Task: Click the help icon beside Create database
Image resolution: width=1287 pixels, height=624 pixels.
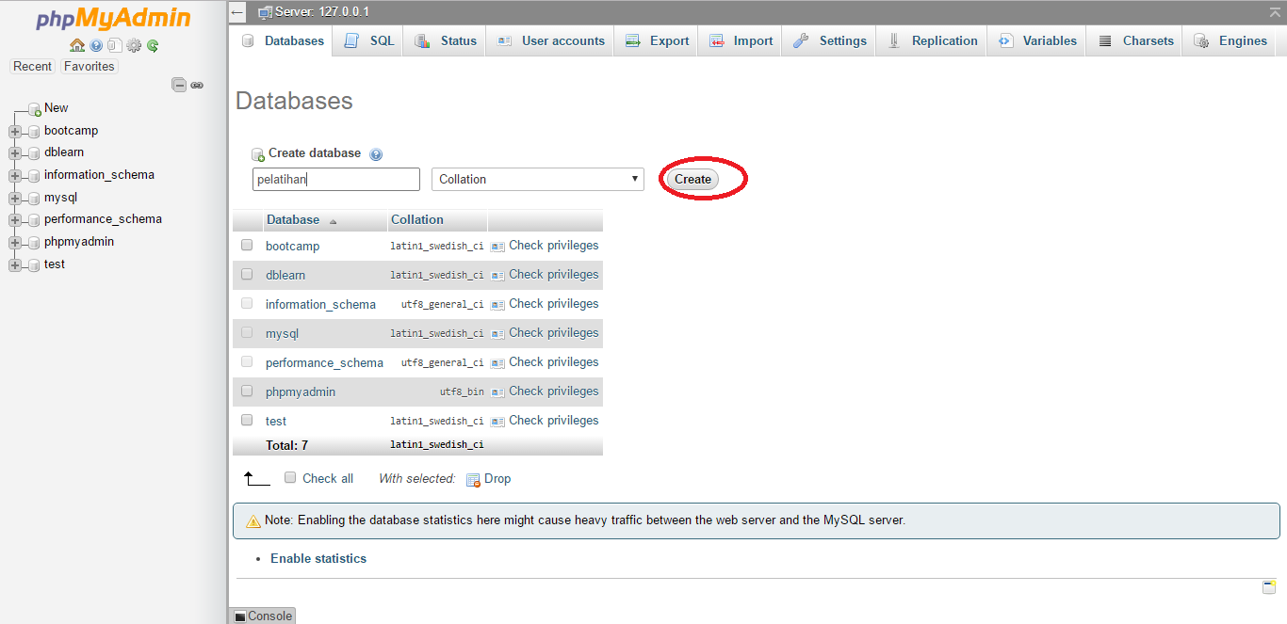Action: pos(376,154)
